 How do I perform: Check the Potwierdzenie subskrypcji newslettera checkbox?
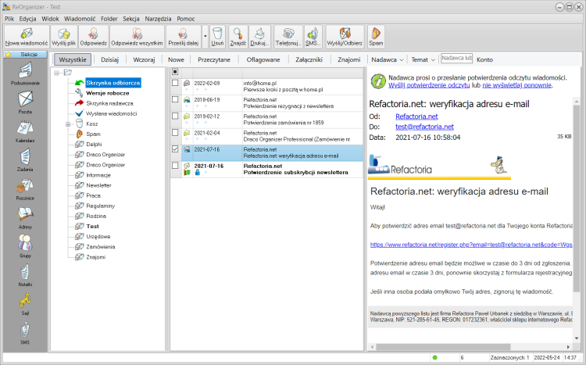(175, 165)
